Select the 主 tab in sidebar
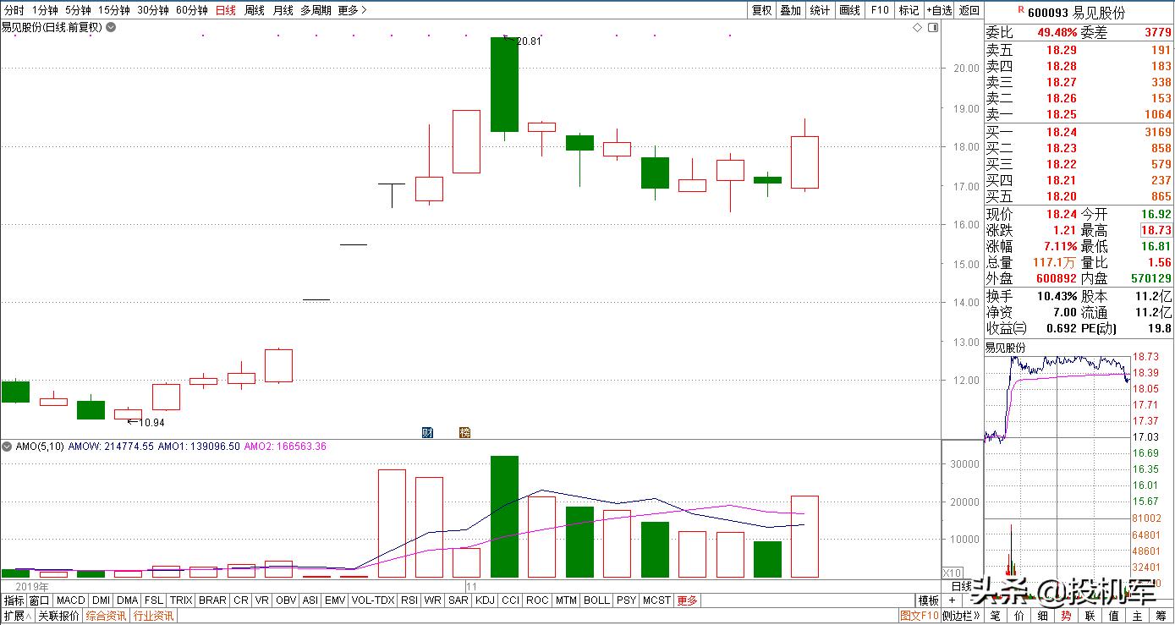Screen dimensions: 1175x625 coord(1138,616)
